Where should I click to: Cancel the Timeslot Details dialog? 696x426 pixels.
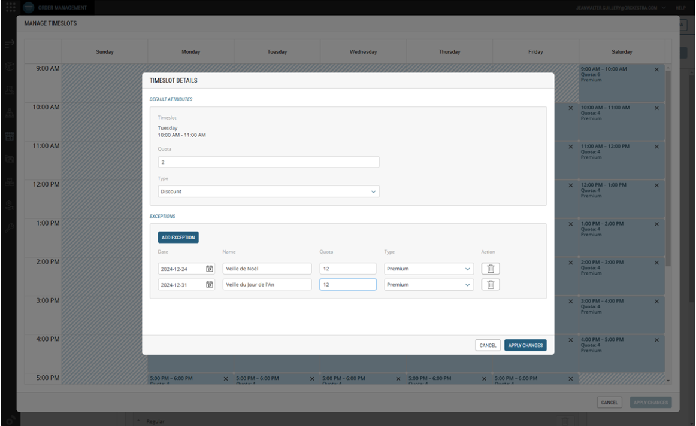coord(488,345)
